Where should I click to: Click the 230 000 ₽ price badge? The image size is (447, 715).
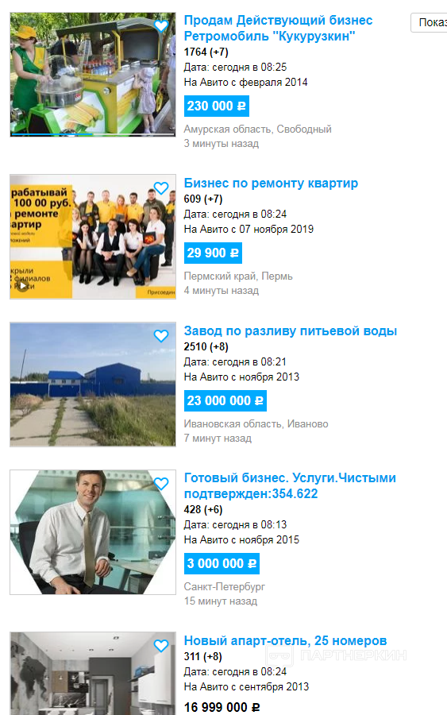(217, 106)
